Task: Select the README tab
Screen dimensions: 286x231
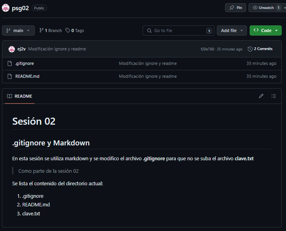Action: click(x=20, y=96)
